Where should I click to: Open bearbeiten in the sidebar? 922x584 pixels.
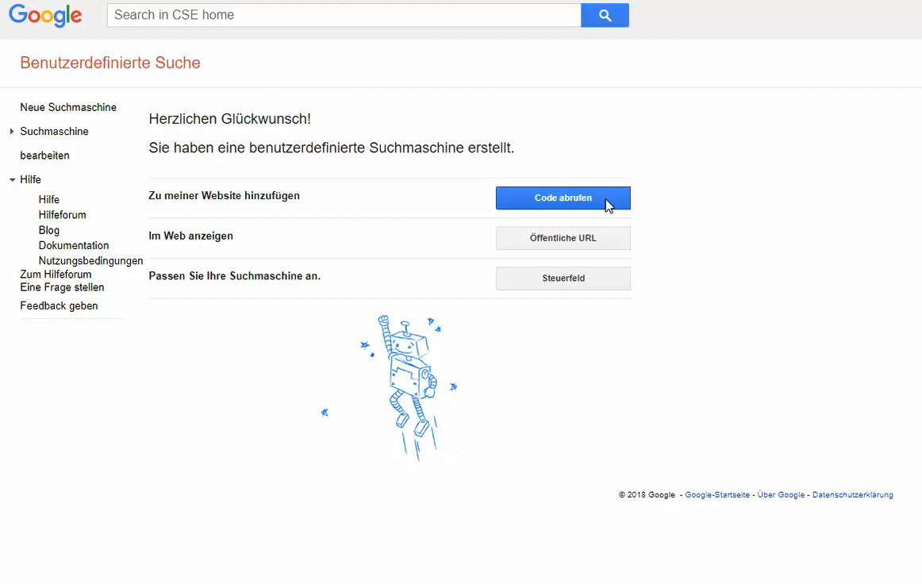click(44, 156)
